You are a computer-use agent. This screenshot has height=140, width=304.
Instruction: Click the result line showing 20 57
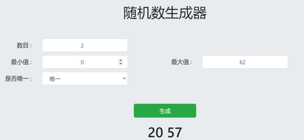pos(165,132)
